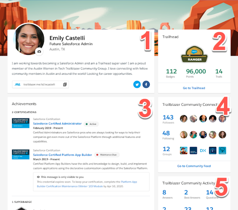Open the fourth group icon in Groups row
The width and height of the screenshot is (238, 210).
(213, 150)
